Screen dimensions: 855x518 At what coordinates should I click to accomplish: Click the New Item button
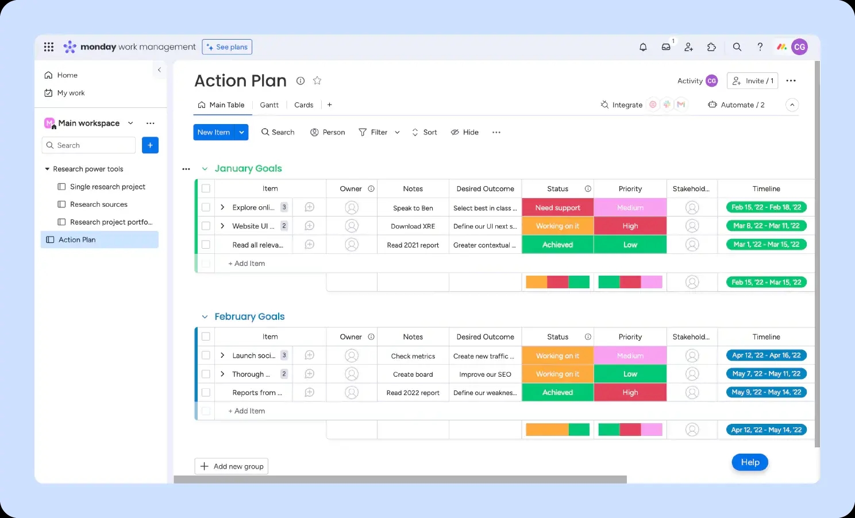click(214, 132)
